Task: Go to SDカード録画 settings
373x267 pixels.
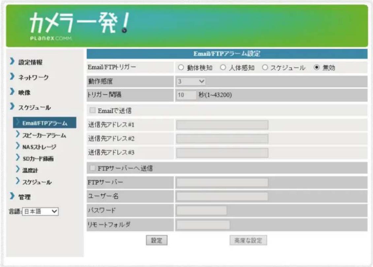Action: pyautogui.click(x=38, y=159)
